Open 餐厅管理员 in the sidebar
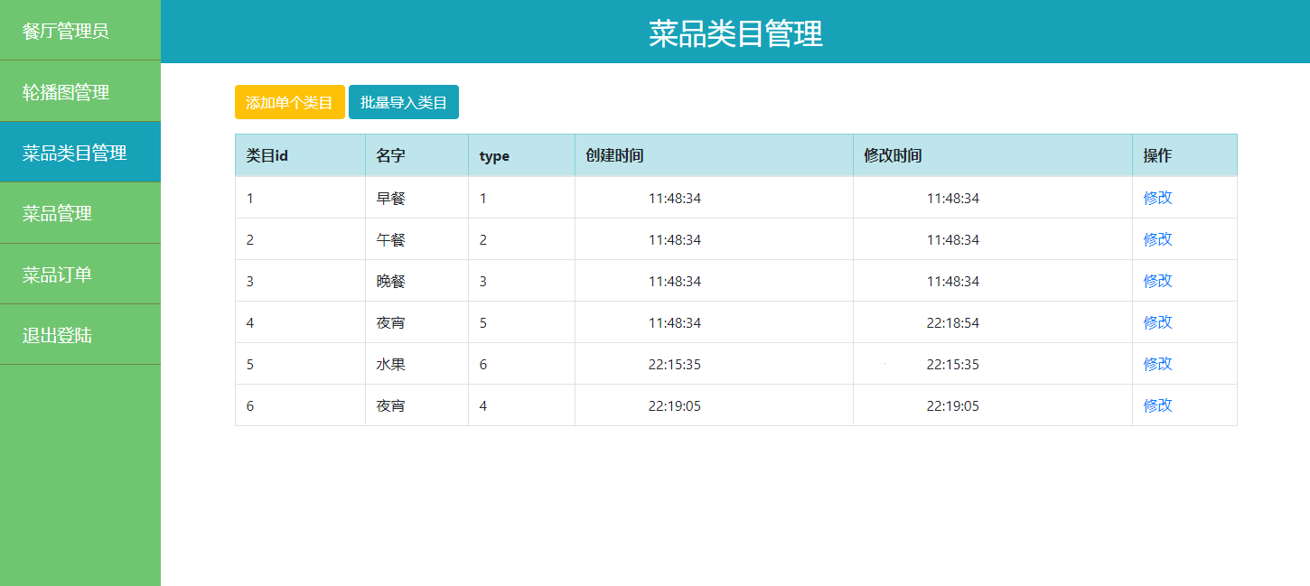This screenshot has height=586, width=1310. point(66,31)
